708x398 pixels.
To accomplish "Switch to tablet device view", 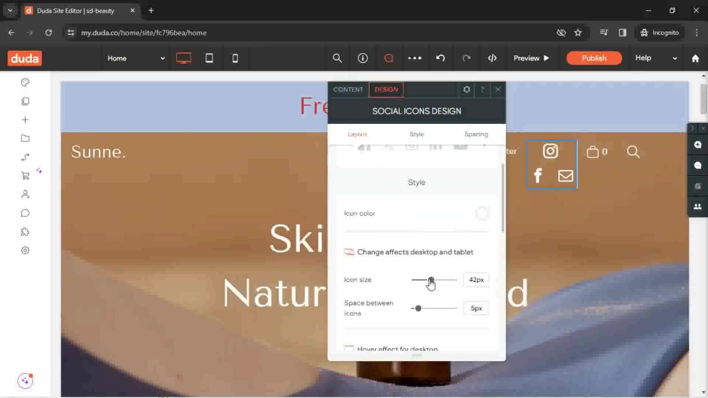I will tap(209, 58).
